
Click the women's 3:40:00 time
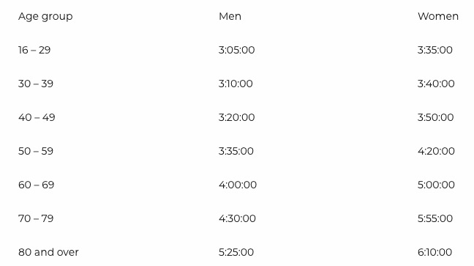[x=436, y=84]
